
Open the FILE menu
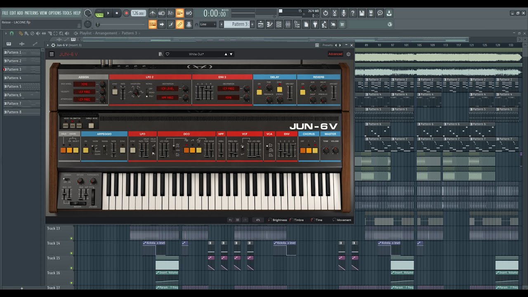coord(5,13)
